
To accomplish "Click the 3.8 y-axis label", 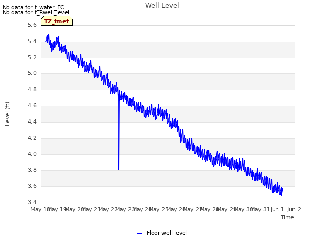I will pos(32,170).
